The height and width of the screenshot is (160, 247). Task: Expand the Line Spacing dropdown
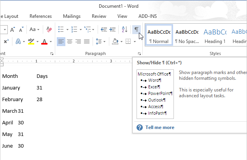click(101, 41)
